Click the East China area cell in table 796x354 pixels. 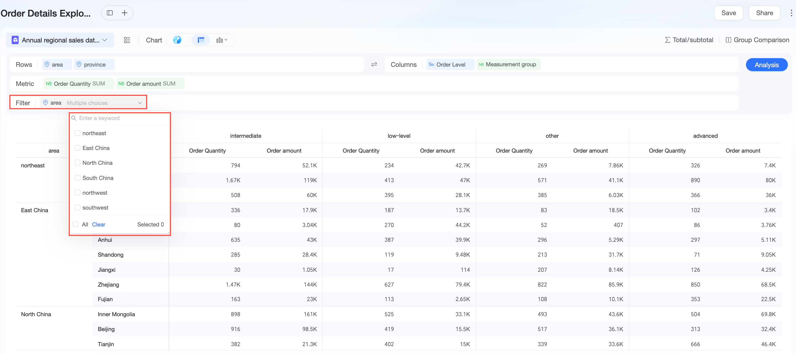pyautogui.click(x=35, y=210)
